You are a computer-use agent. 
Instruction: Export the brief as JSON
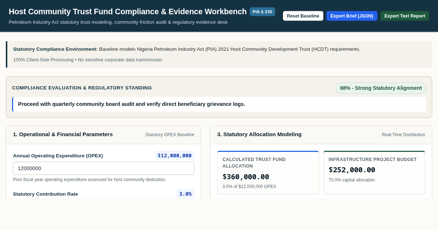tap(351, 16)
